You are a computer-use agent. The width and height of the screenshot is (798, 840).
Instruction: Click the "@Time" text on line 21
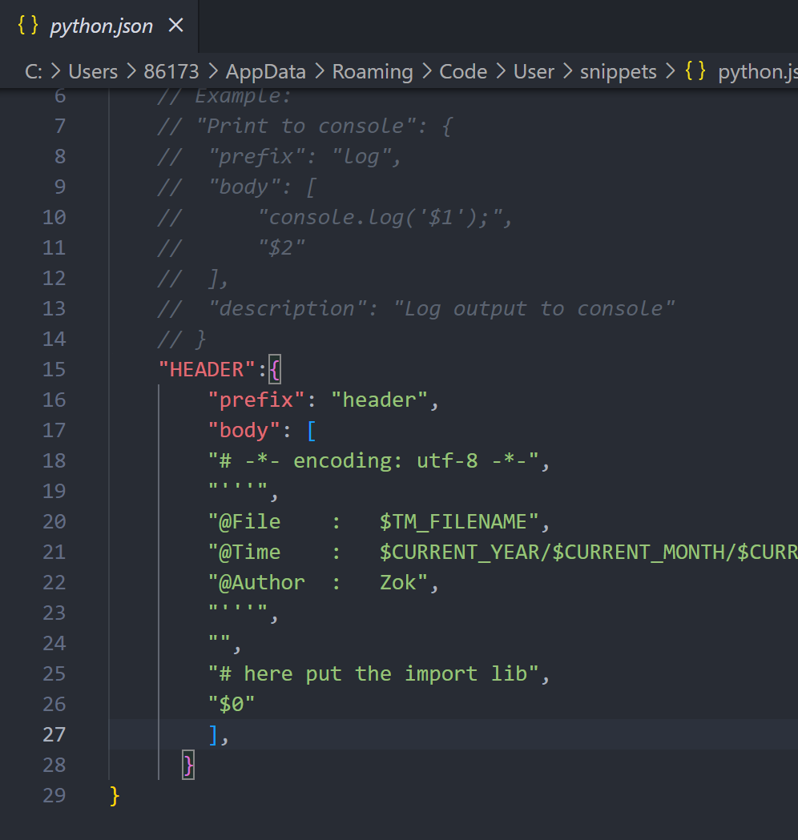pyautogui.click(x=250, y=553)
